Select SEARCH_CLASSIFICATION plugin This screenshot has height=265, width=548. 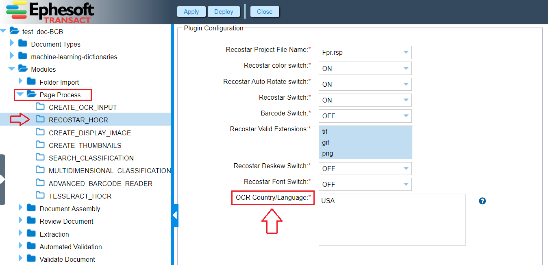tap(91, 158)
